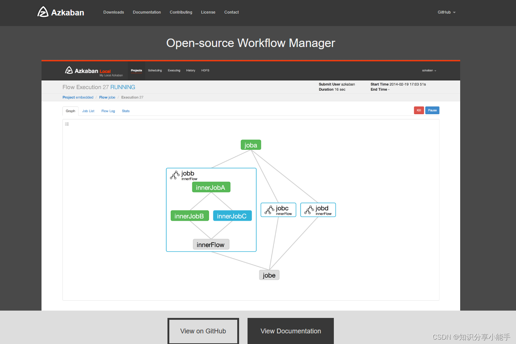Click the blue Pause button

432,111
